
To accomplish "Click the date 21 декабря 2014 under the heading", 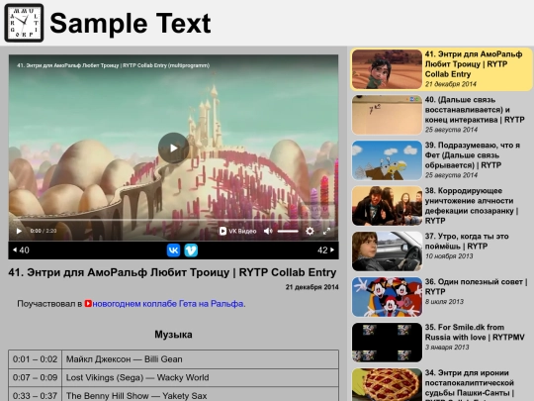I will 311,287.
